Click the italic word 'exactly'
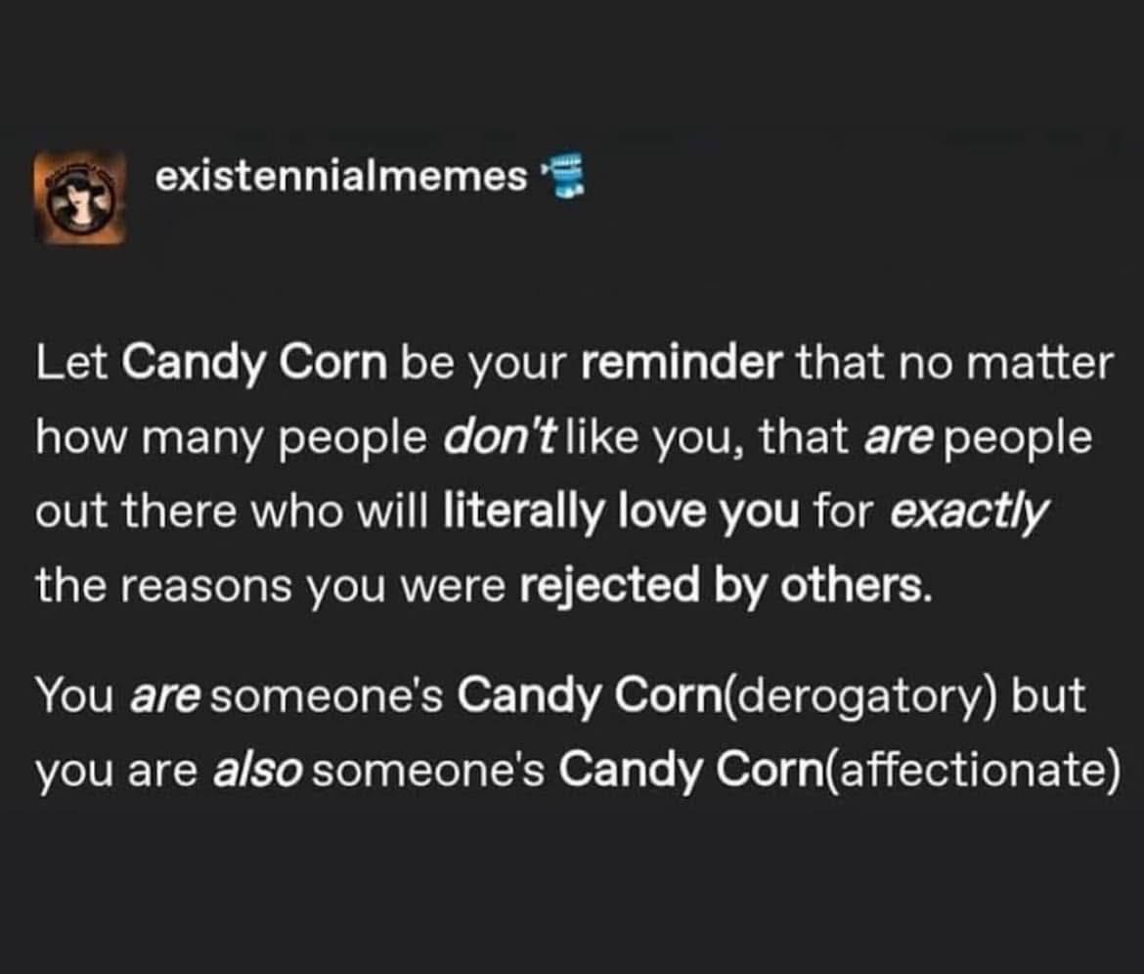This screenshot has width=1144, height=974. tap(968, 512)
